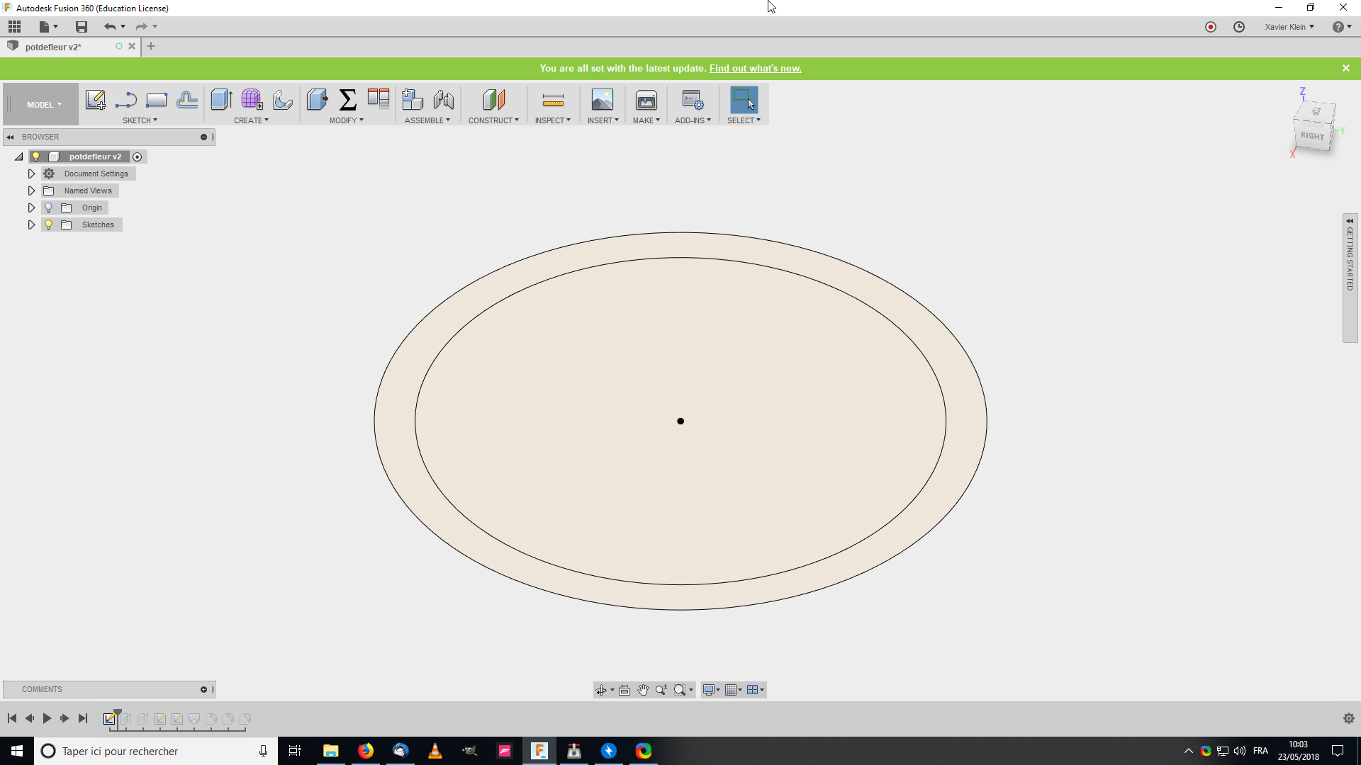Click the first sketch feature in timeline

coord(109,718)
